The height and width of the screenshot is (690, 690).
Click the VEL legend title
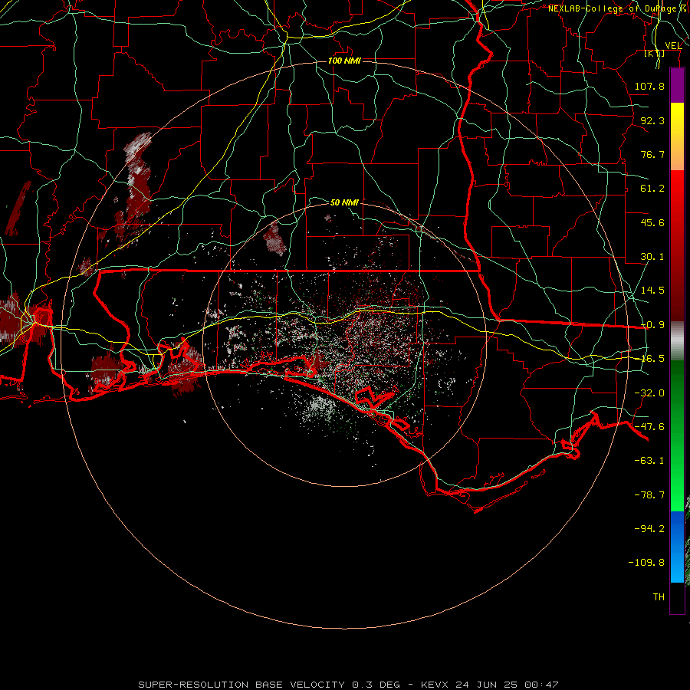[673, 46]
